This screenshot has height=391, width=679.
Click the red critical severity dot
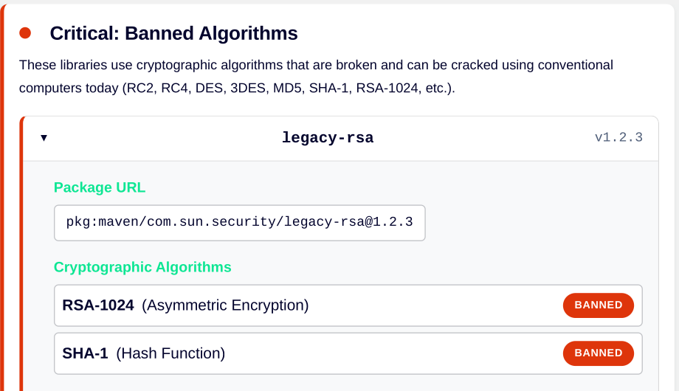(25, 33)
